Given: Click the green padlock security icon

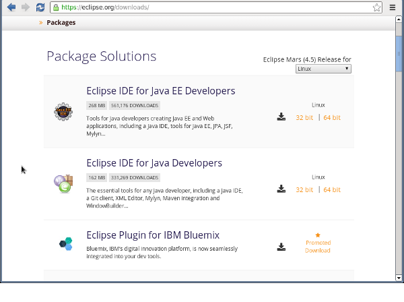Looking at the screenshot, I should click(56, 7).
